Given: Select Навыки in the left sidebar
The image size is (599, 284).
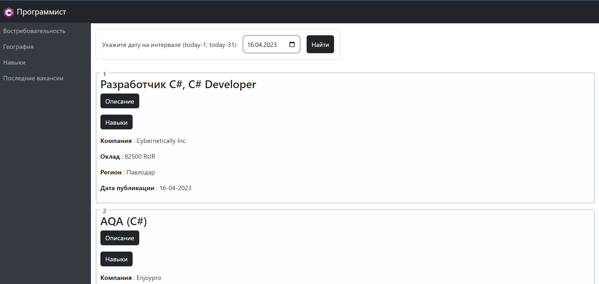Looking at the screenshot, I should tap(14, 62).
